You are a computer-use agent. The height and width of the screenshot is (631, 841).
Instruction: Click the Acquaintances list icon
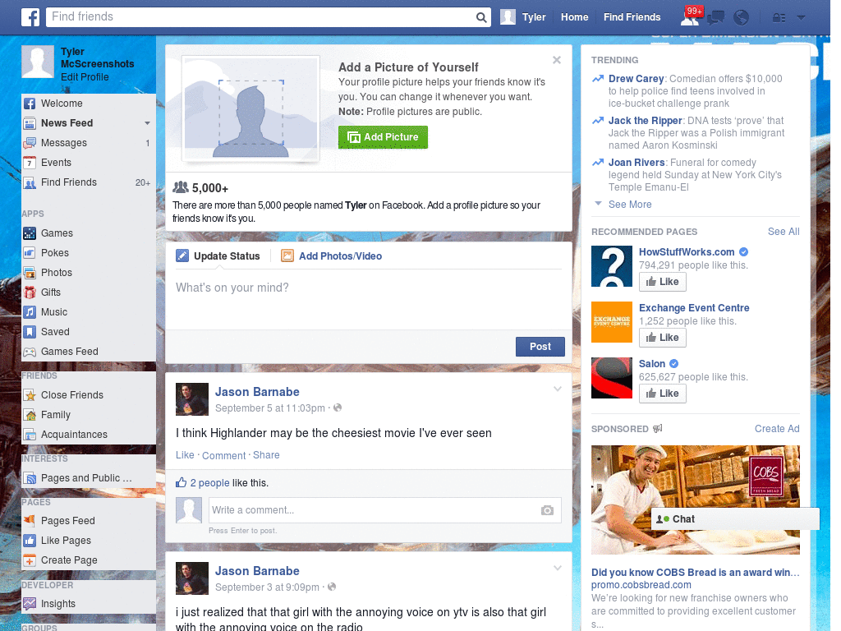pos(30,435)
